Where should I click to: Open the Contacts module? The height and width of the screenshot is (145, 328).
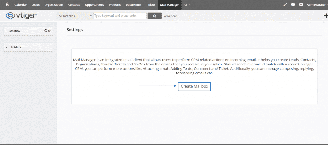(x=74, y=5)
